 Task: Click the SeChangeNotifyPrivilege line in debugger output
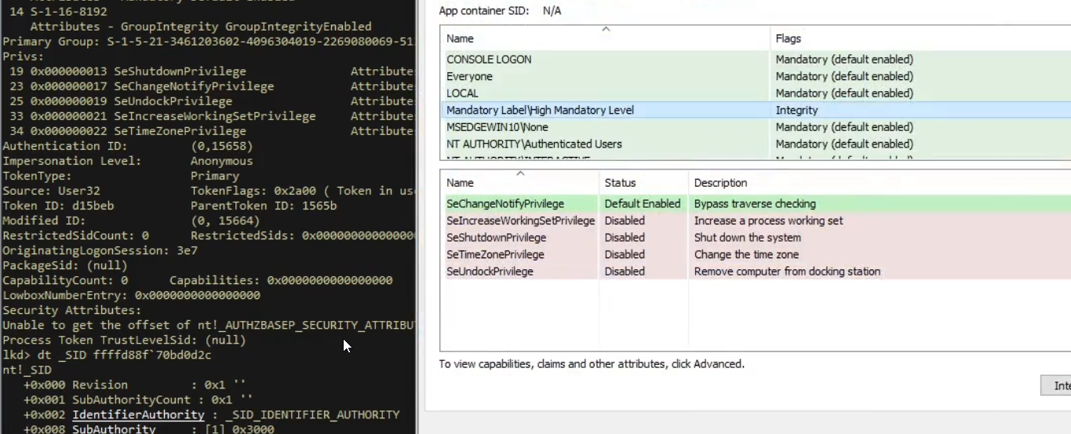209,86
